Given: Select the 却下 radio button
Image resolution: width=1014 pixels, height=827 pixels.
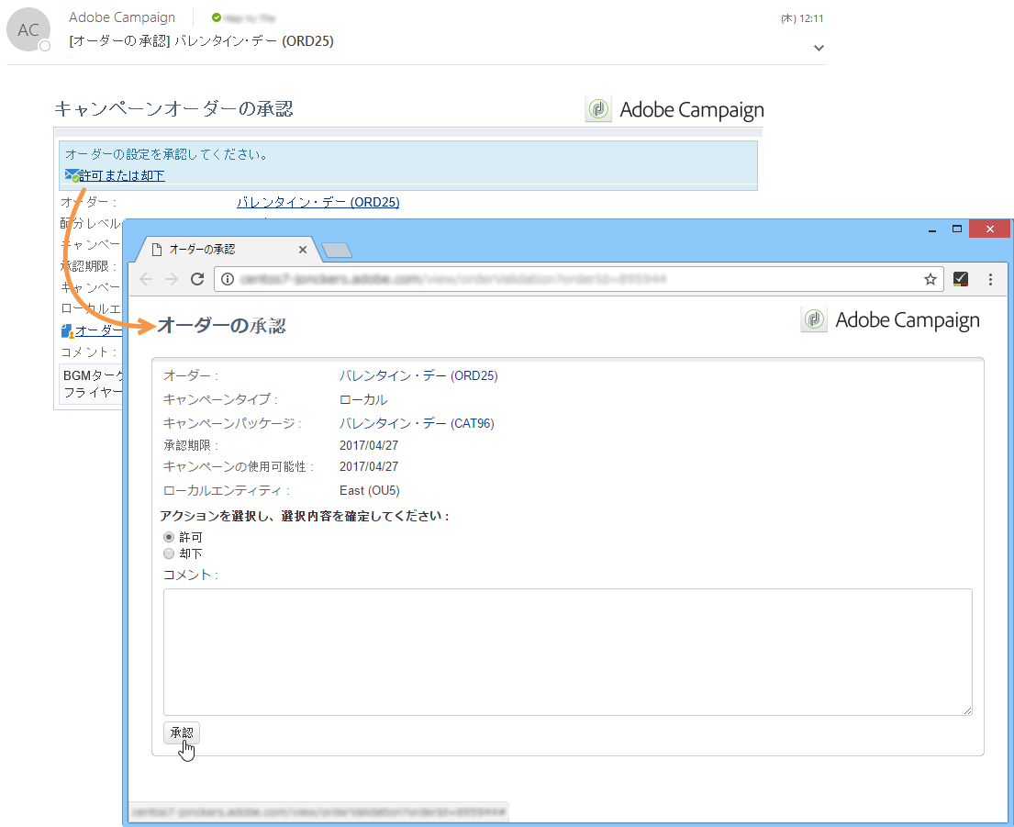Looking at the screenshot, I should click(169, 553).
